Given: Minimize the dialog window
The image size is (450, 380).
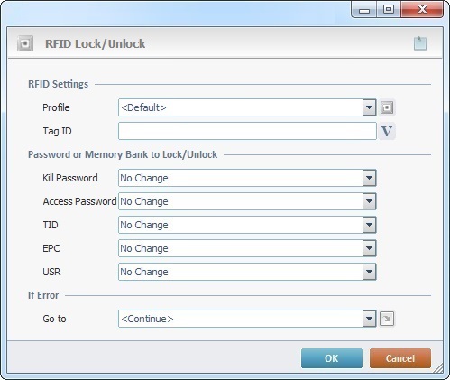Looking at the screenshot, I should pos(364,10).
